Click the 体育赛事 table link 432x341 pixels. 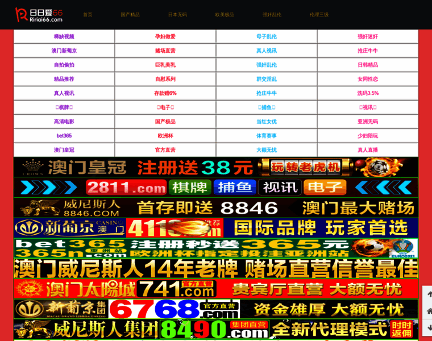267,135
